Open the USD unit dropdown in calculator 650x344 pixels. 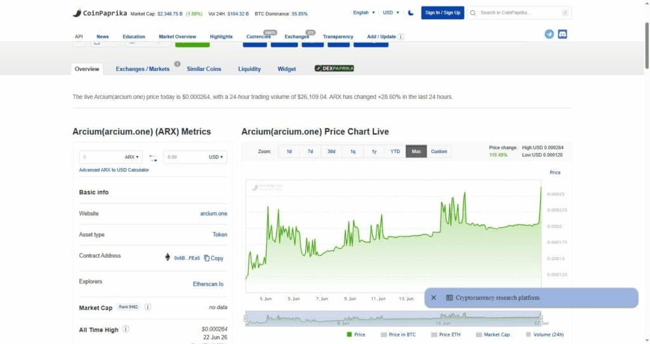pyautogui.click(x=216, y=157)
